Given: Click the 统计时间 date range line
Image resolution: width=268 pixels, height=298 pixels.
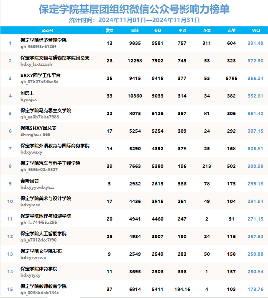Looking at the screenshot, I should click(134, 20).
